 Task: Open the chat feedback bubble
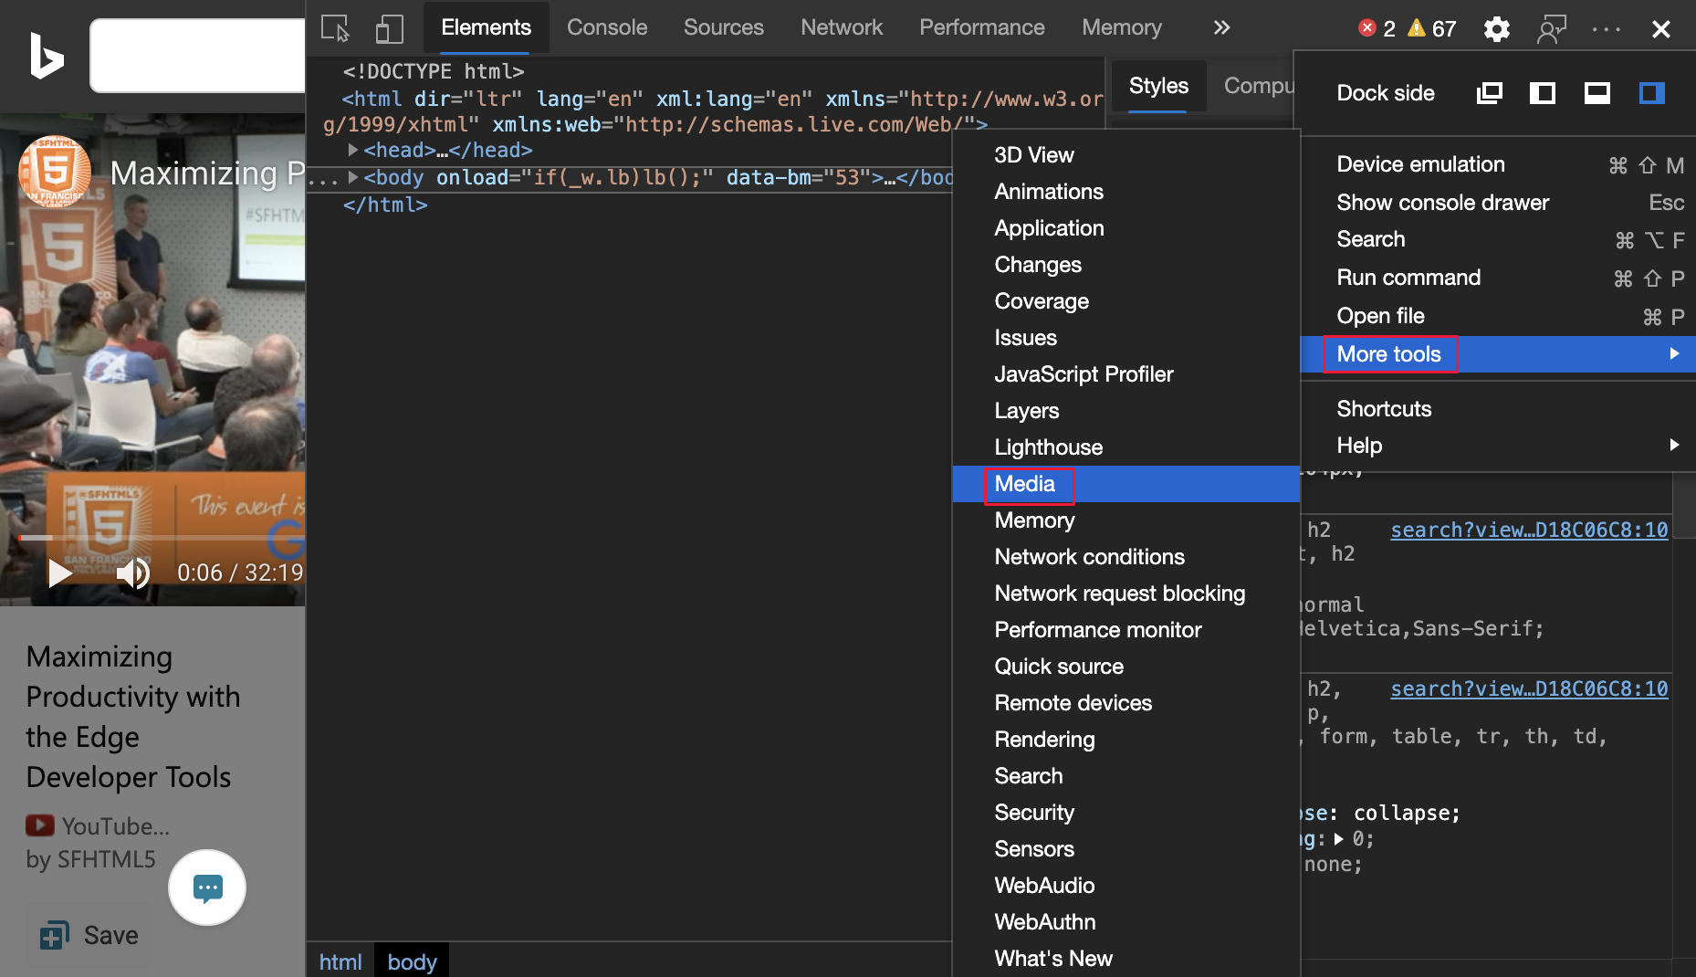207,888
